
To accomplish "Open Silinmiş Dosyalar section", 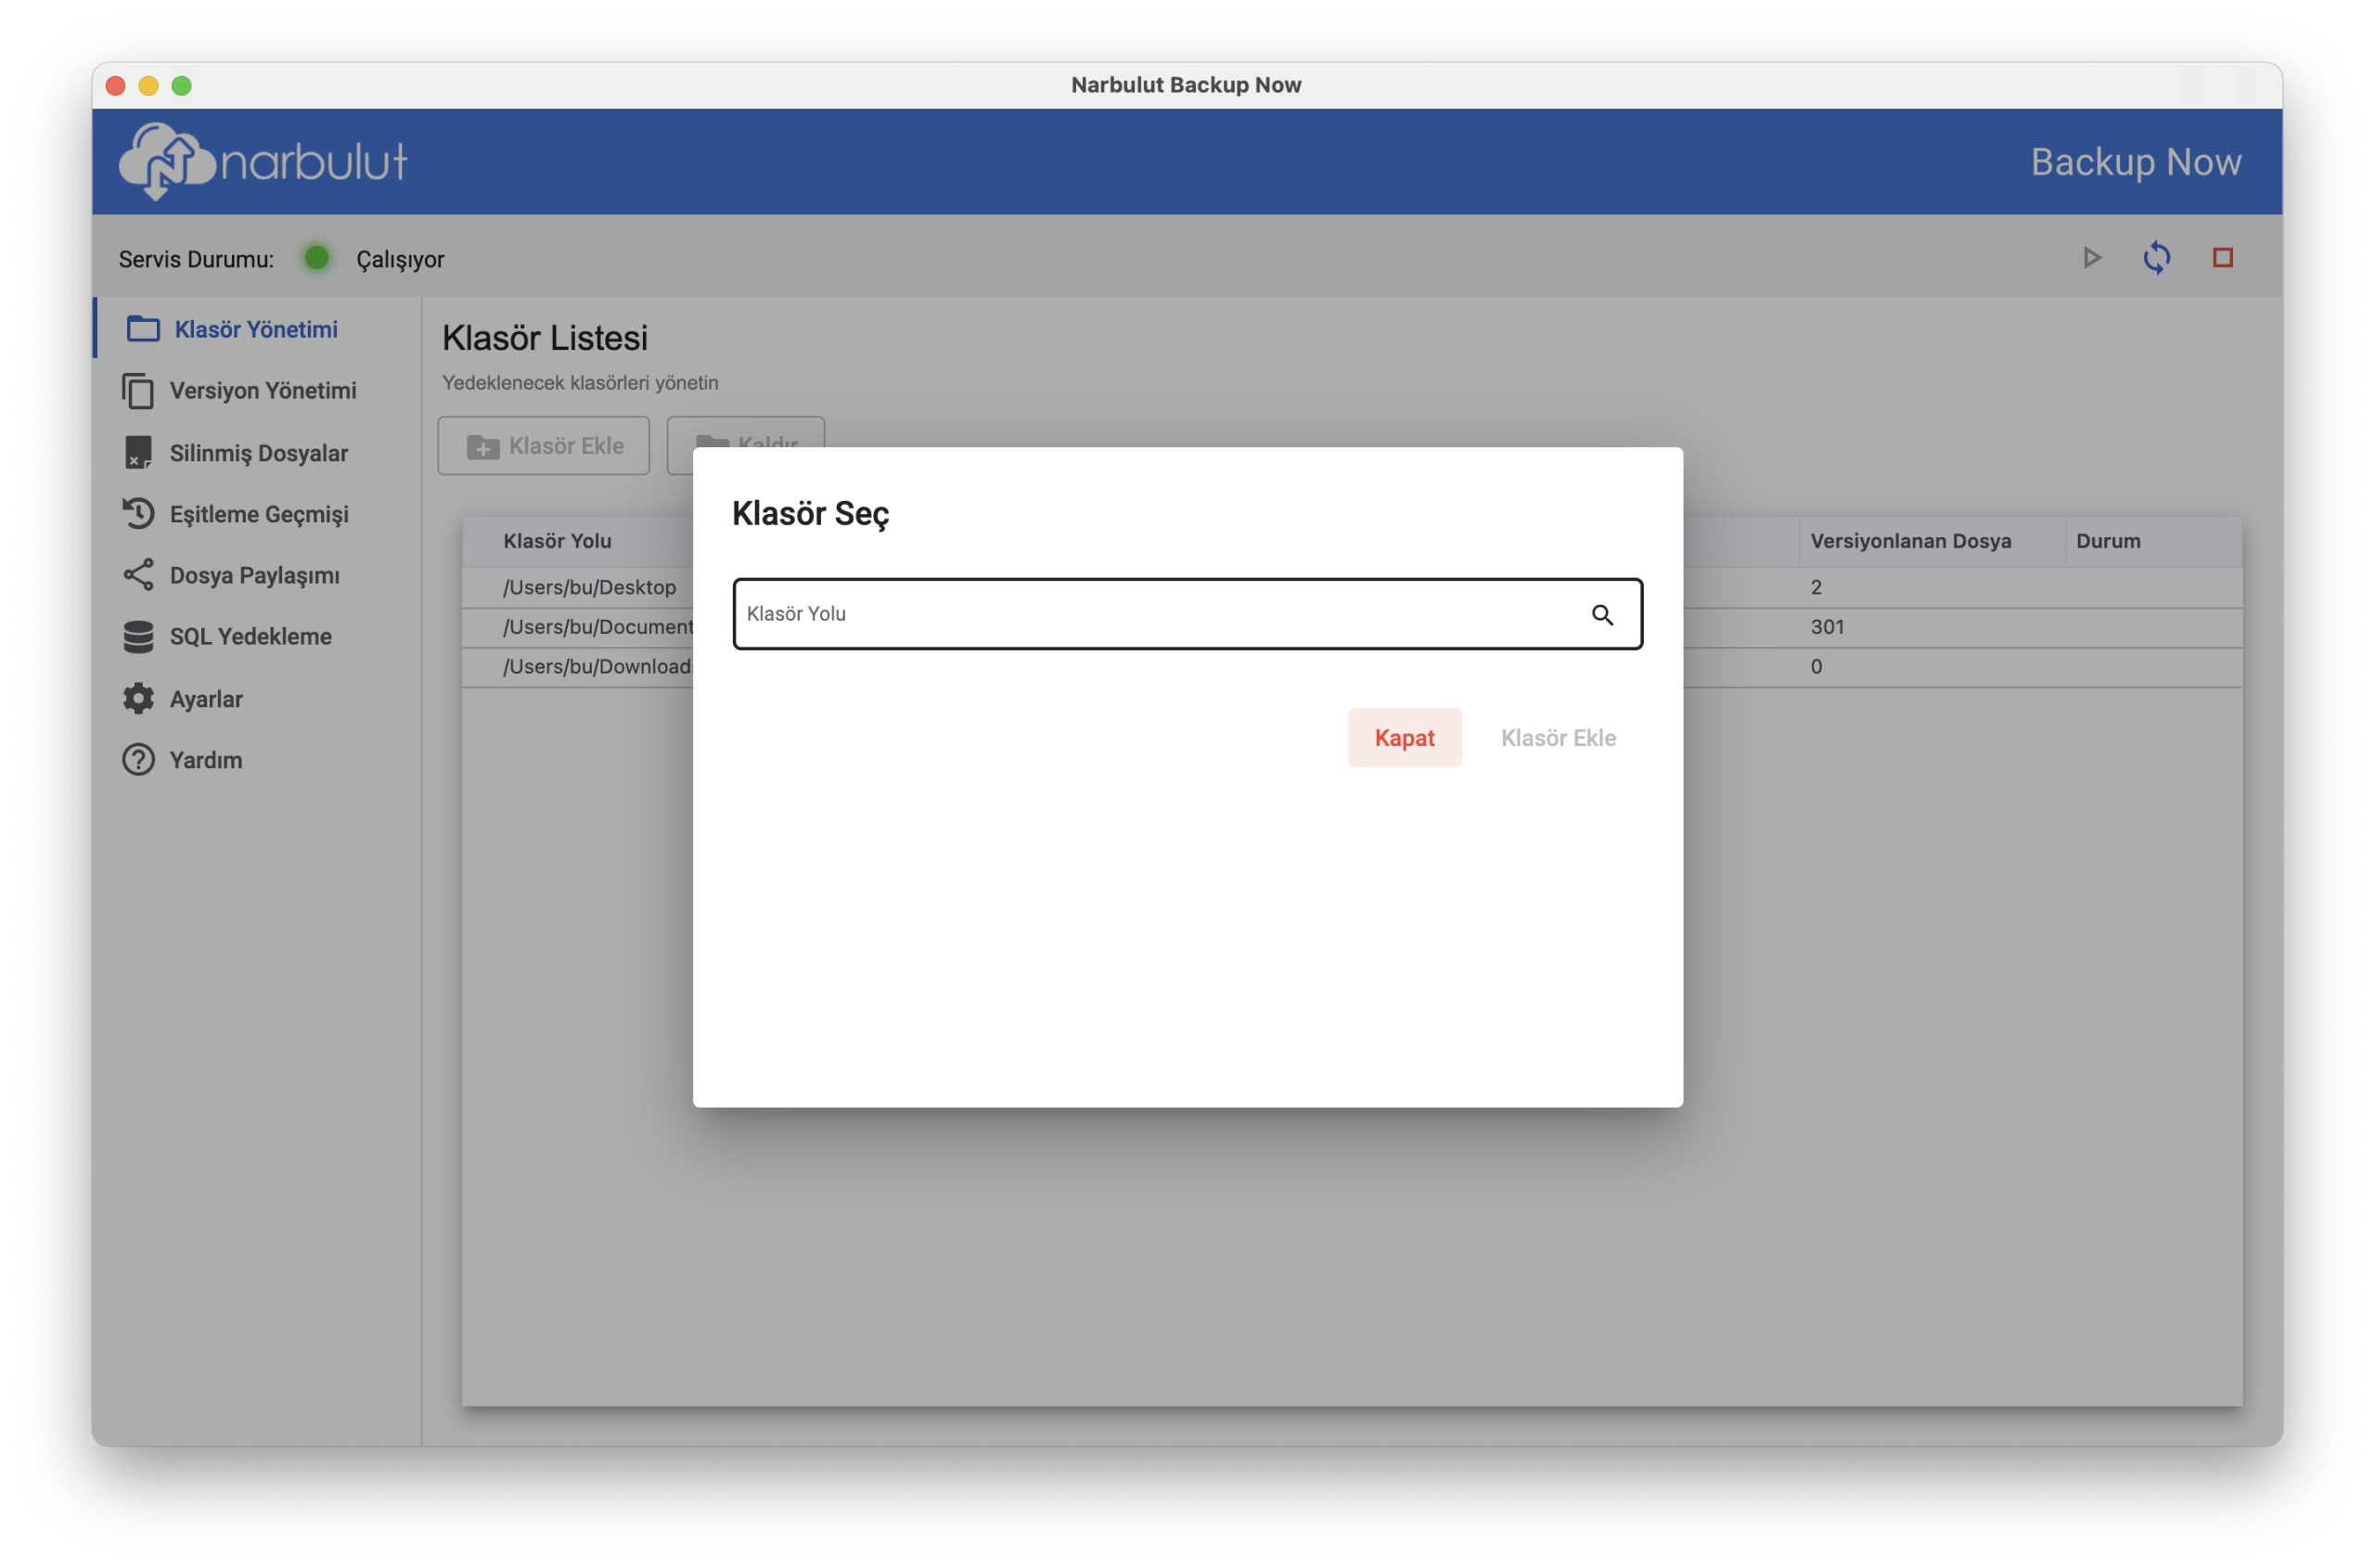I will (258, 453).
